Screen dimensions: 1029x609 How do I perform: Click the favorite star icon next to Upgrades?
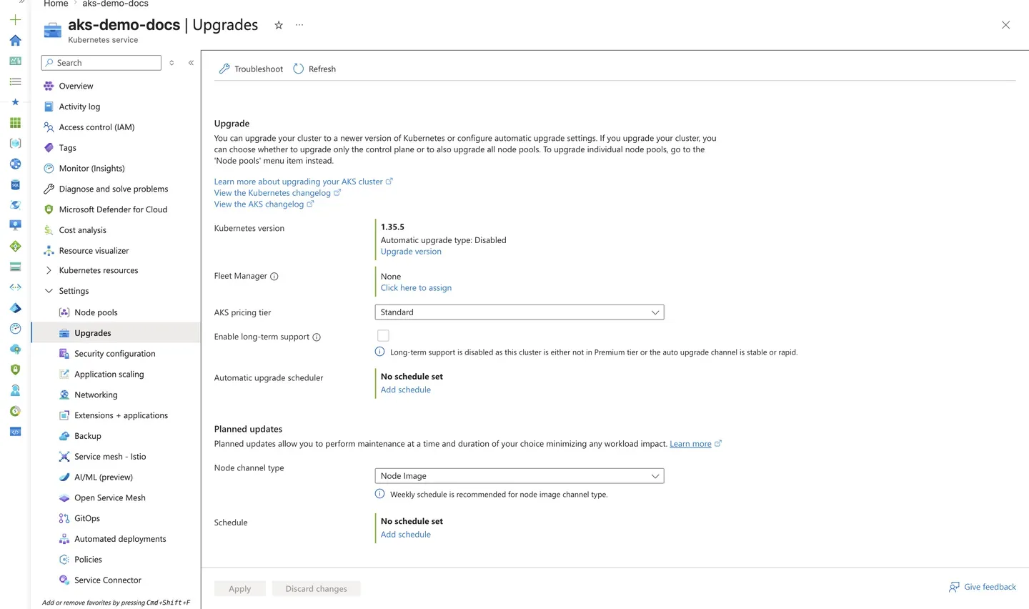(279, 25)
